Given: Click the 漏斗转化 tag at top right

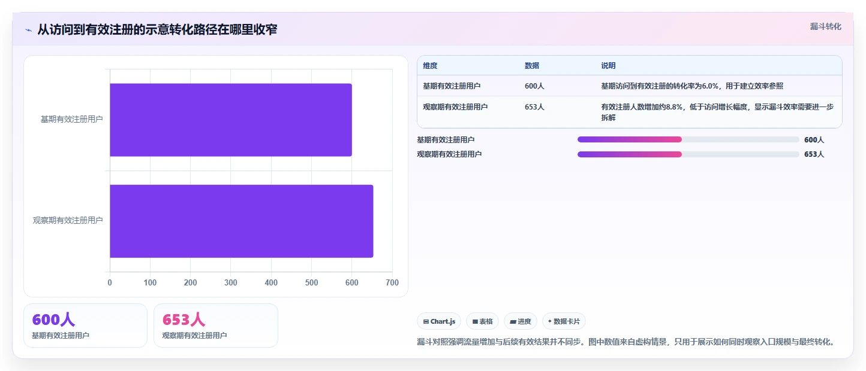Looking at the screenshot, I should 826,26.
